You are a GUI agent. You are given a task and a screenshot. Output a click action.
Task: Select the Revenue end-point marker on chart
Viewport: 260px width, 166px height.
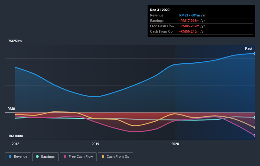[x=254, y=54]
